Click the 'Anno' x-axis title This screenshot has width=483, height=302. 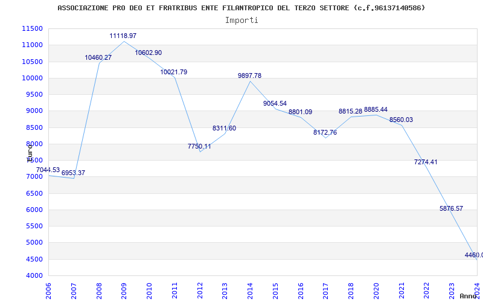click(468, 296)
